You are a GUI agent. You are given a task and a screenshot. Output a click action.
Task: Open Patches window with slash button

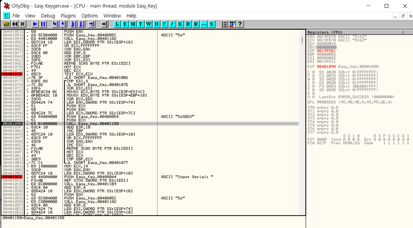point(172,24)
